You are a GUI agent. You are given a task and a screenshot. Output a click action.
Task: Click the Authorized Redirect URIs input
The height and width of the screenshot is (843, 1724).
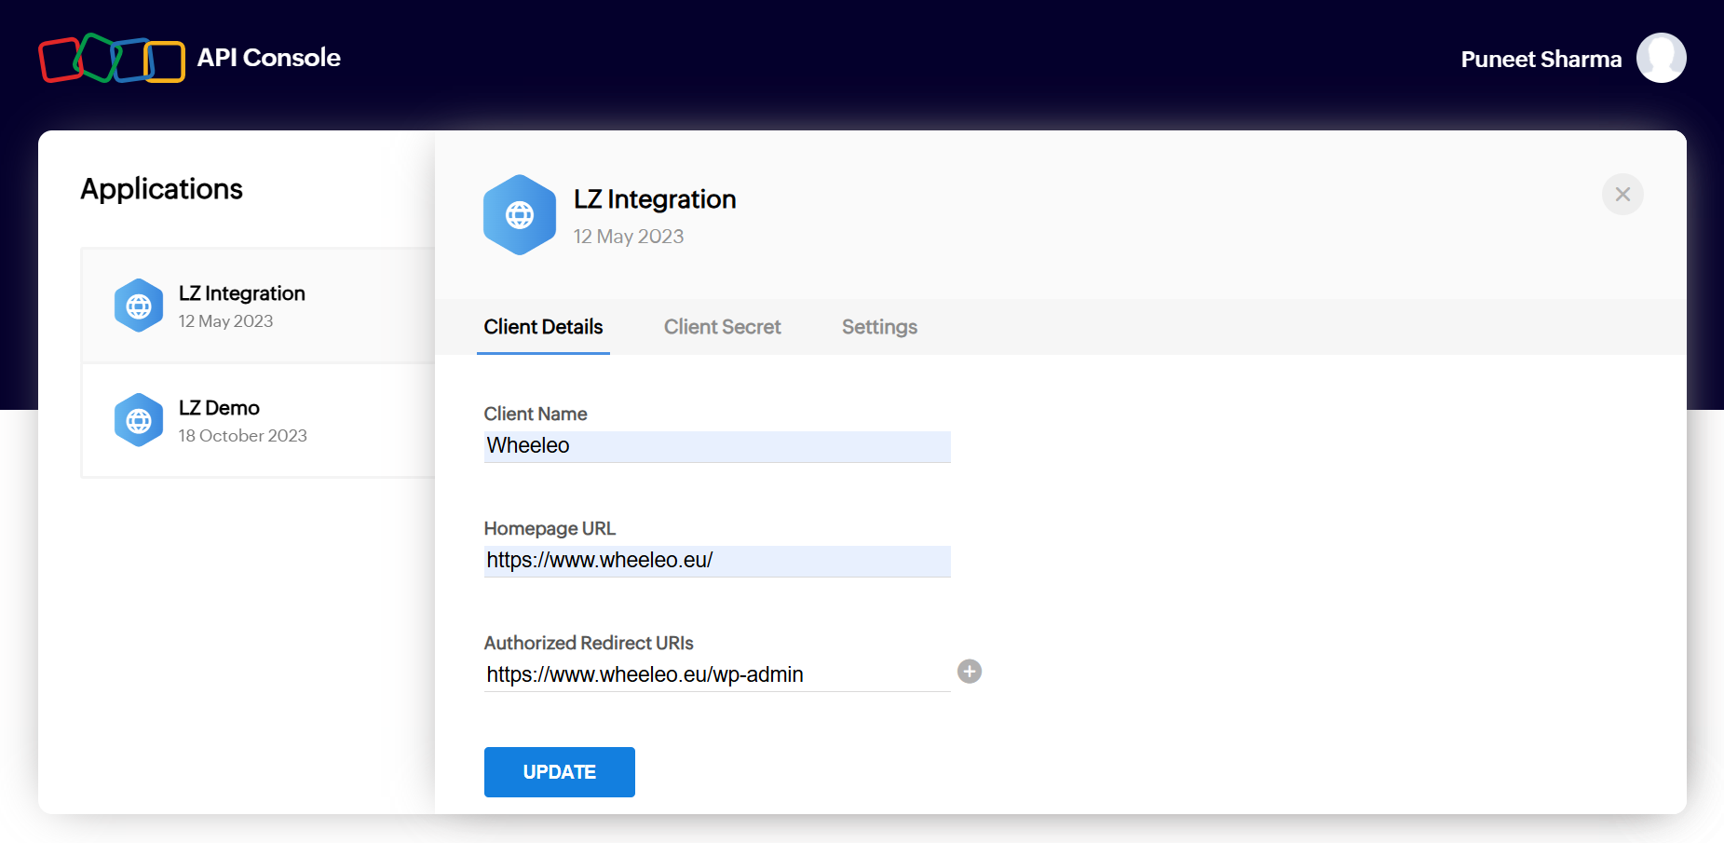[717, 675]
